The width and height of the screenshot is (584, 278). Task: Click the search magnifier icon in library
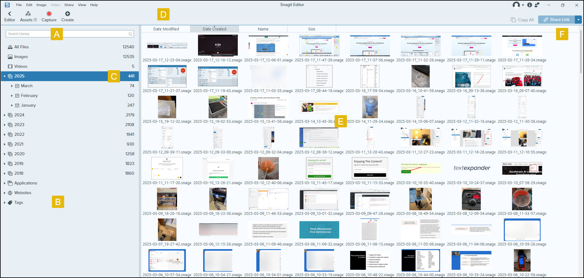tap(130, 34)
